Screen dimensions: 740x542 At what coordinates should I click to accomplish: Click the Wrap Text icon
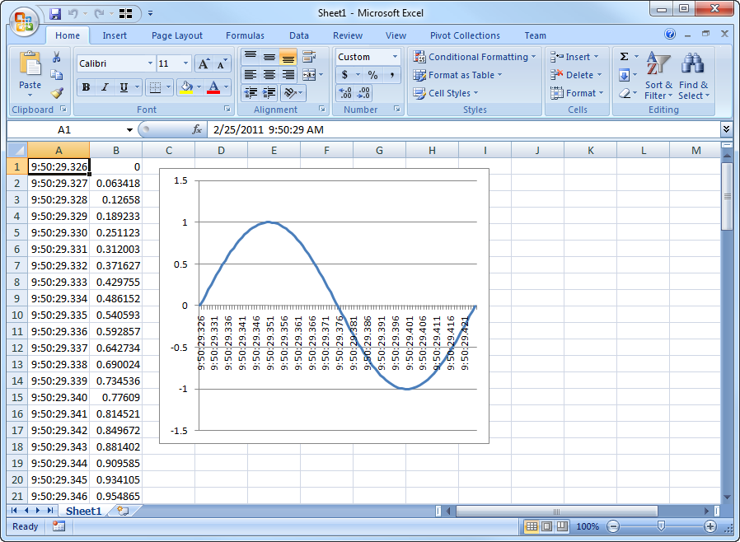click(309, 57)
